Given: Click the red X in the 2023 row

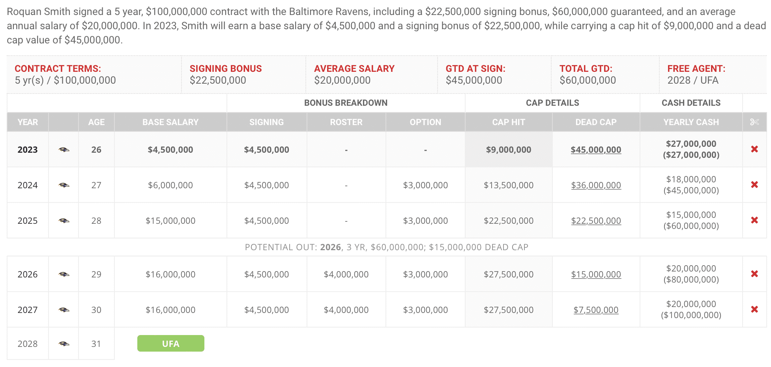Looking at the screenshot, I should pos(754,149).
